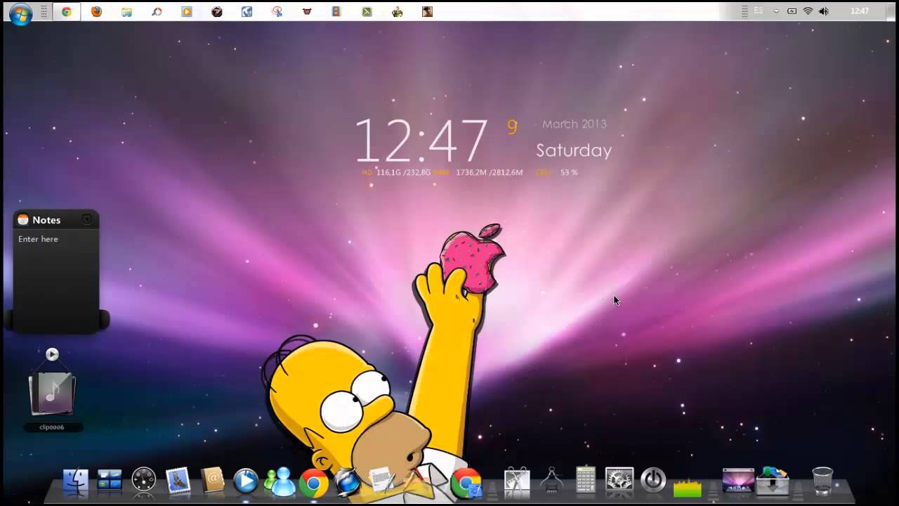Image resolution: width=899 pixels, height=506 pixels.
Task: Open the green activity graph dock icon
Action: coord(688,486)
